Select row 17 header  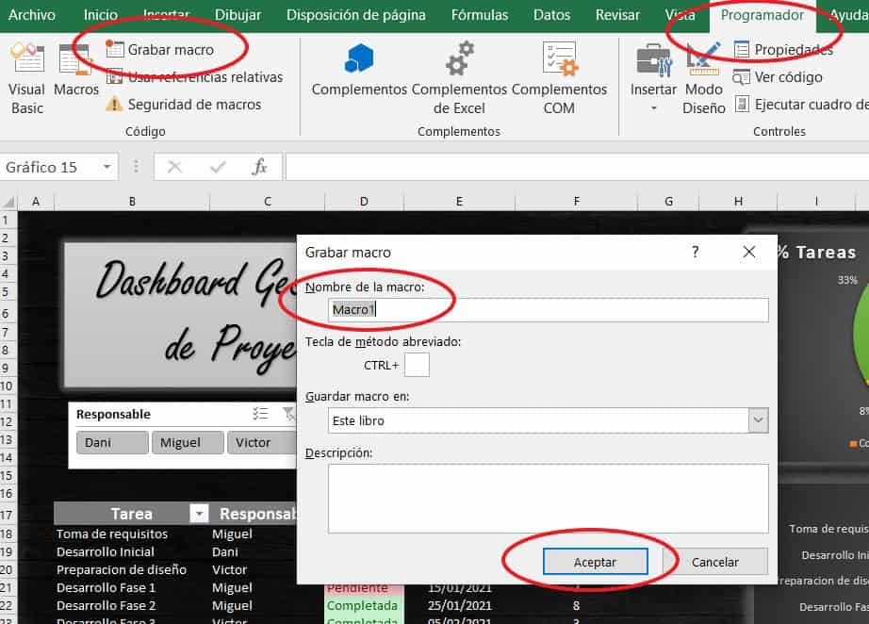[x=8, y=515]
